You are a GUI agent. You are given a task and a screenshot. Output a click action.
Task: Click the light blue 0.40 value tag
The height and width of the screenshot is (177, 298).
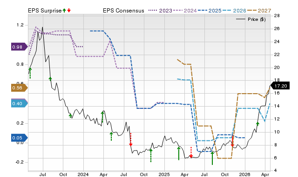20,104
